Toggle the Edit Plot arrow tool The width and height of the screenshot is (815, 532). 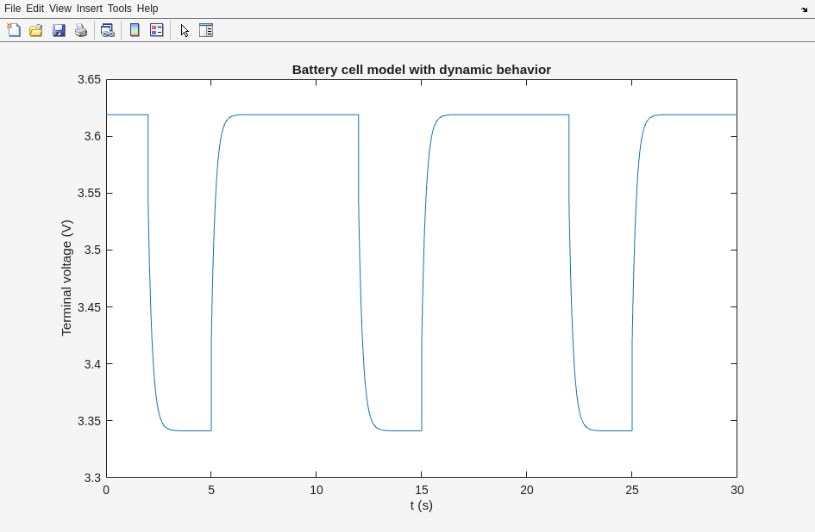tap(185, 30)
